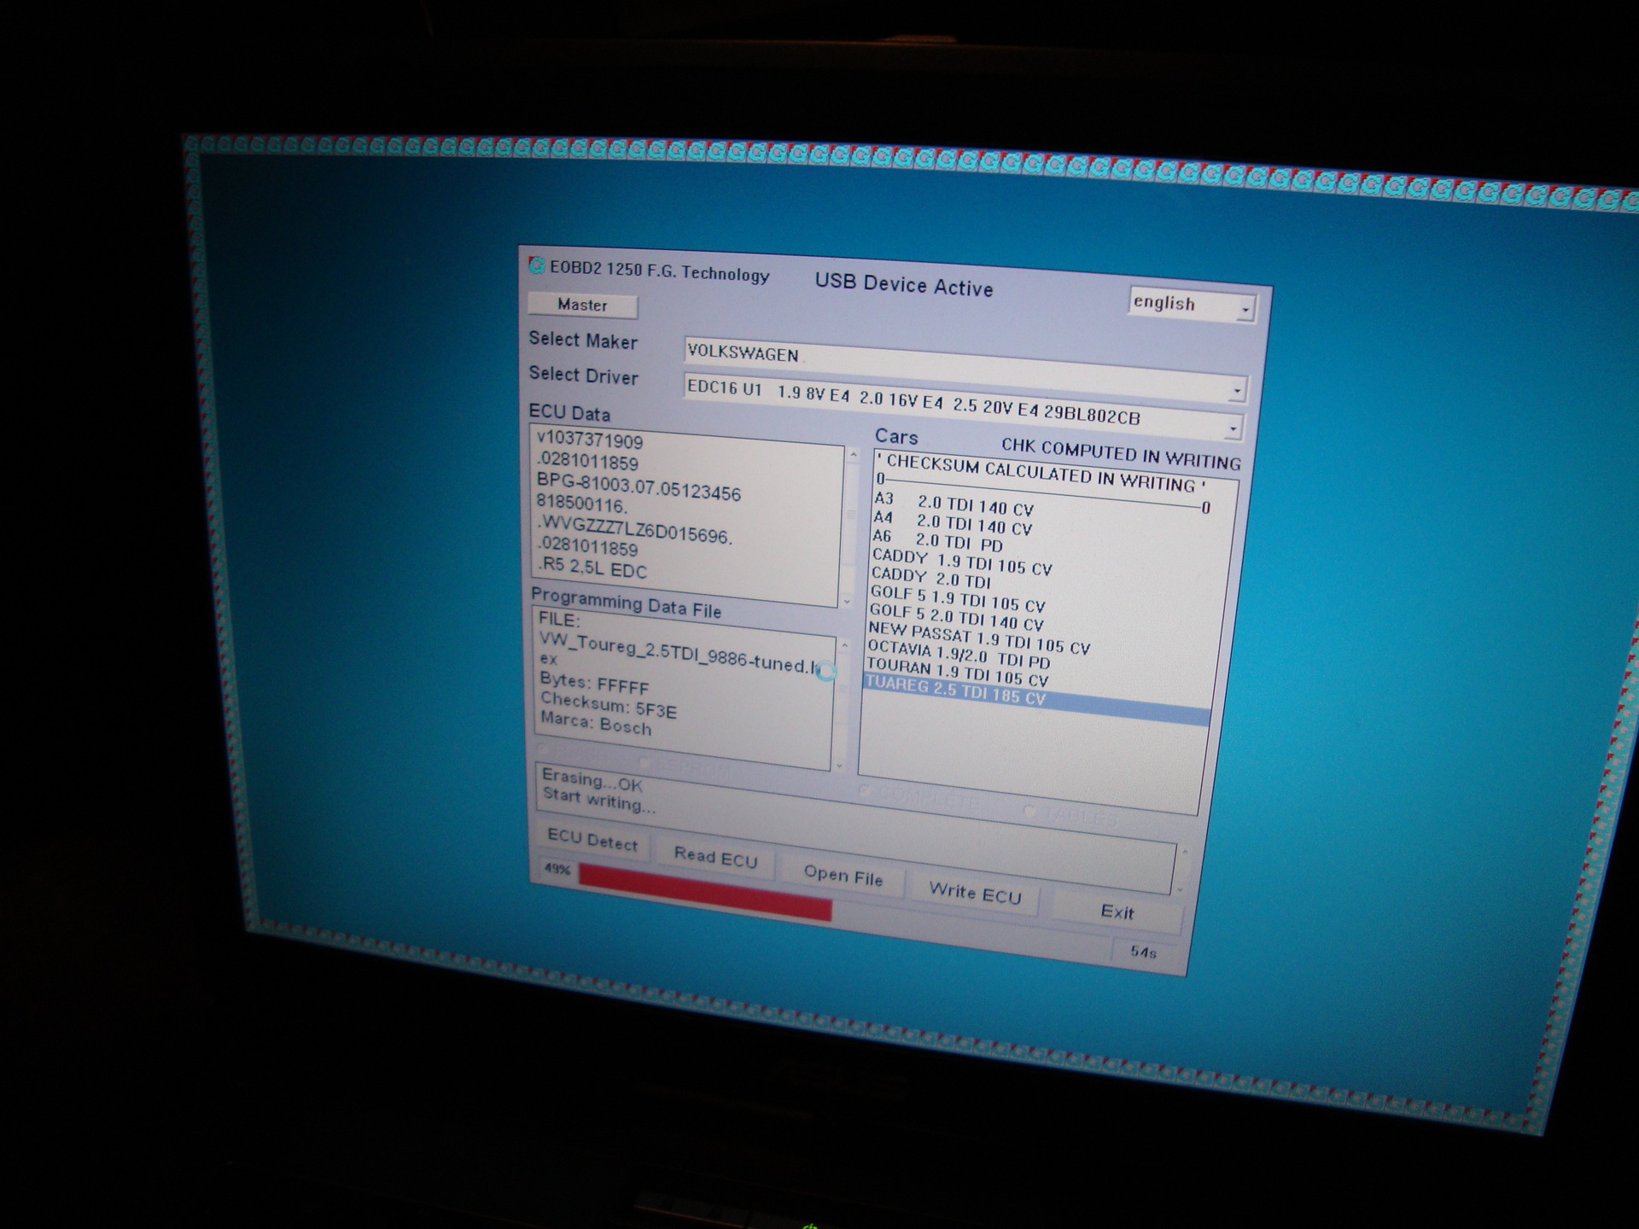Select GOLF 5 2.0 TDI 140 CV

point(956,618)
